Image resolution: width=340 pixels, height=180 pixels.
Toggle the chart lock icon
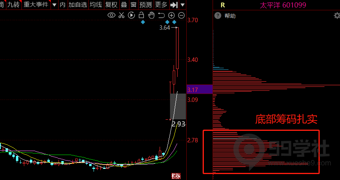click(141, 15)
